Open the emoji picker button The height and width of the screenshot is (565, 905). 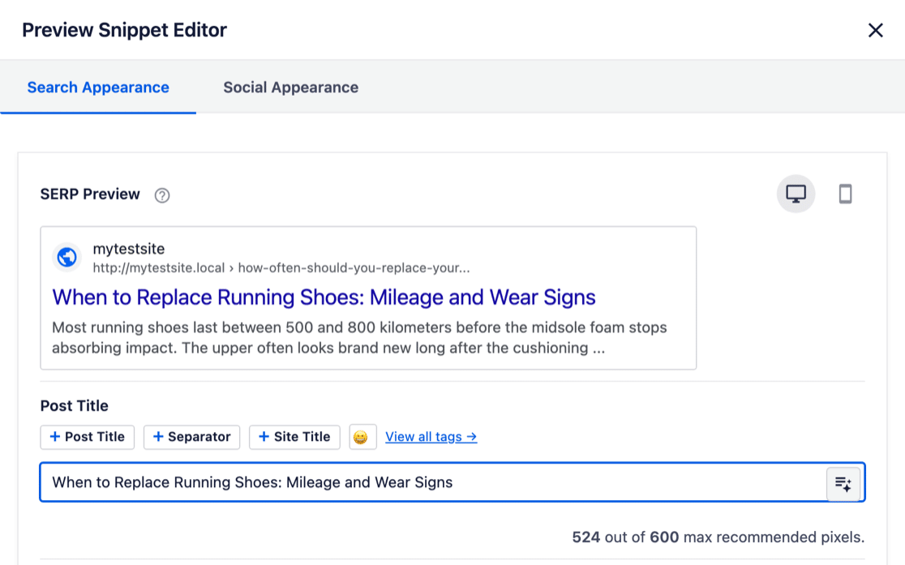click(362, 437)
